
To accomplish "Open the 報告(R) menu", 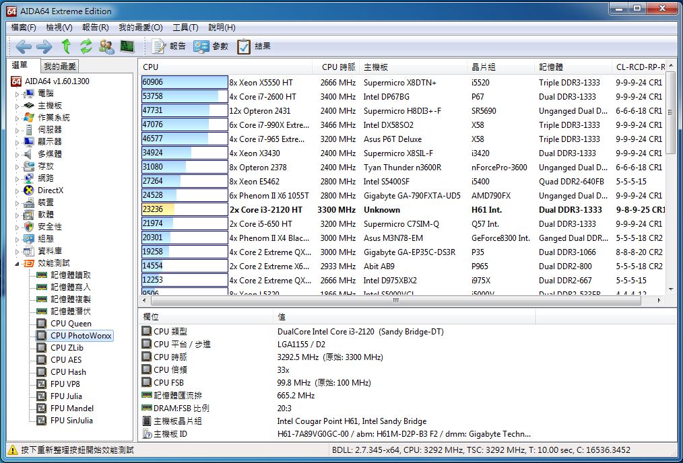I will point(96,28).
